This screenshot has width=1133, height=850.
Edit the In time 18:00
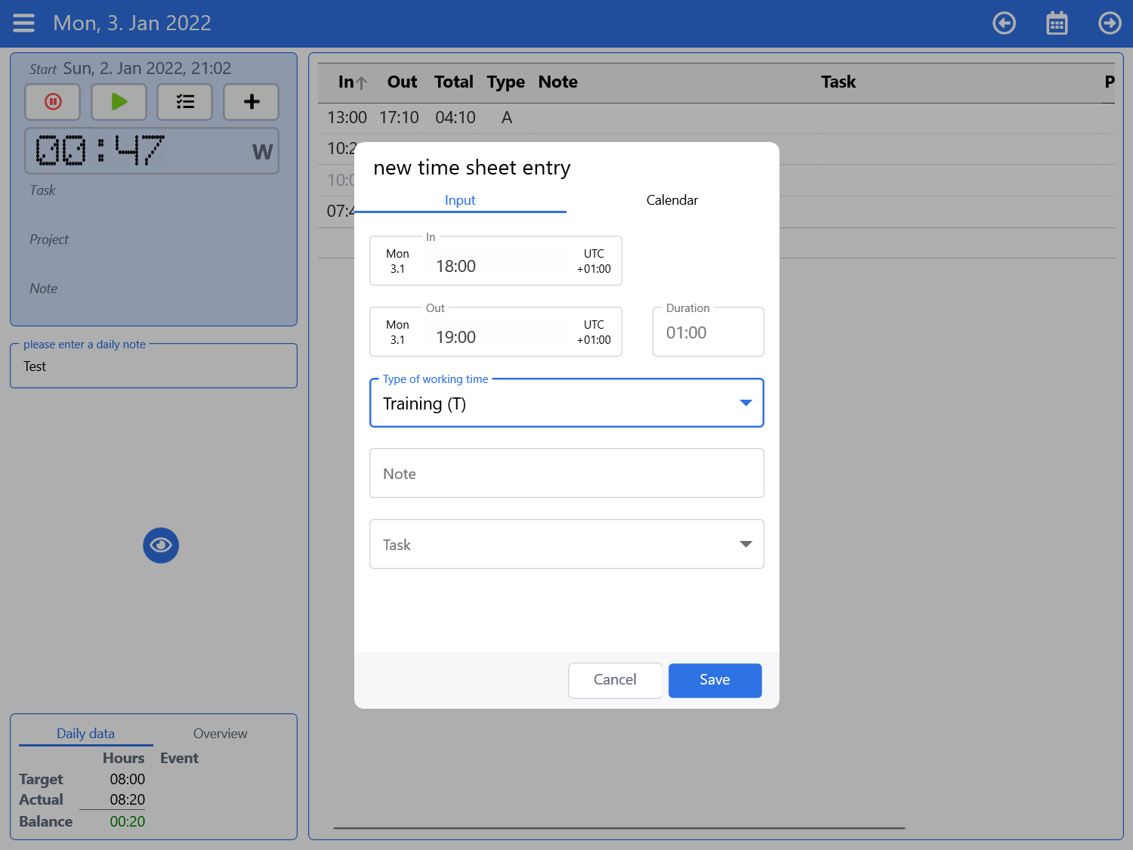(456, 266)
